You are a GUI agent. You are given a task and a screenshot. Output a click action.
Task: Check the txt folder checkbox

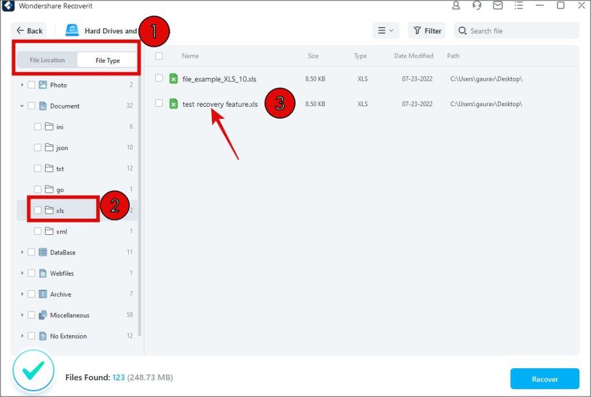tap(38, 168)
